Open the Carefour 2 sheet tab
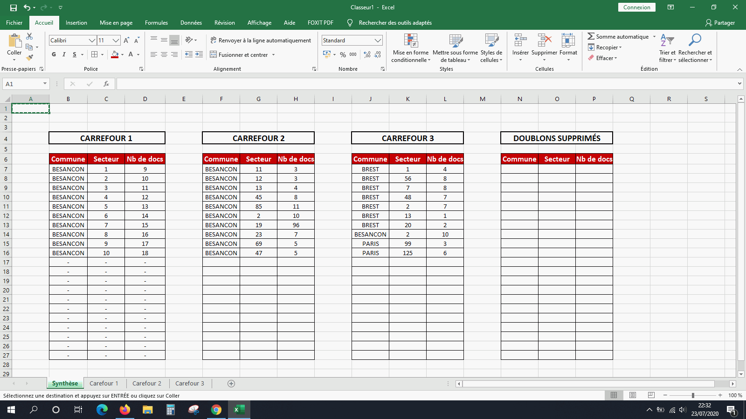 pyautogui.click(x=147, y=384)
